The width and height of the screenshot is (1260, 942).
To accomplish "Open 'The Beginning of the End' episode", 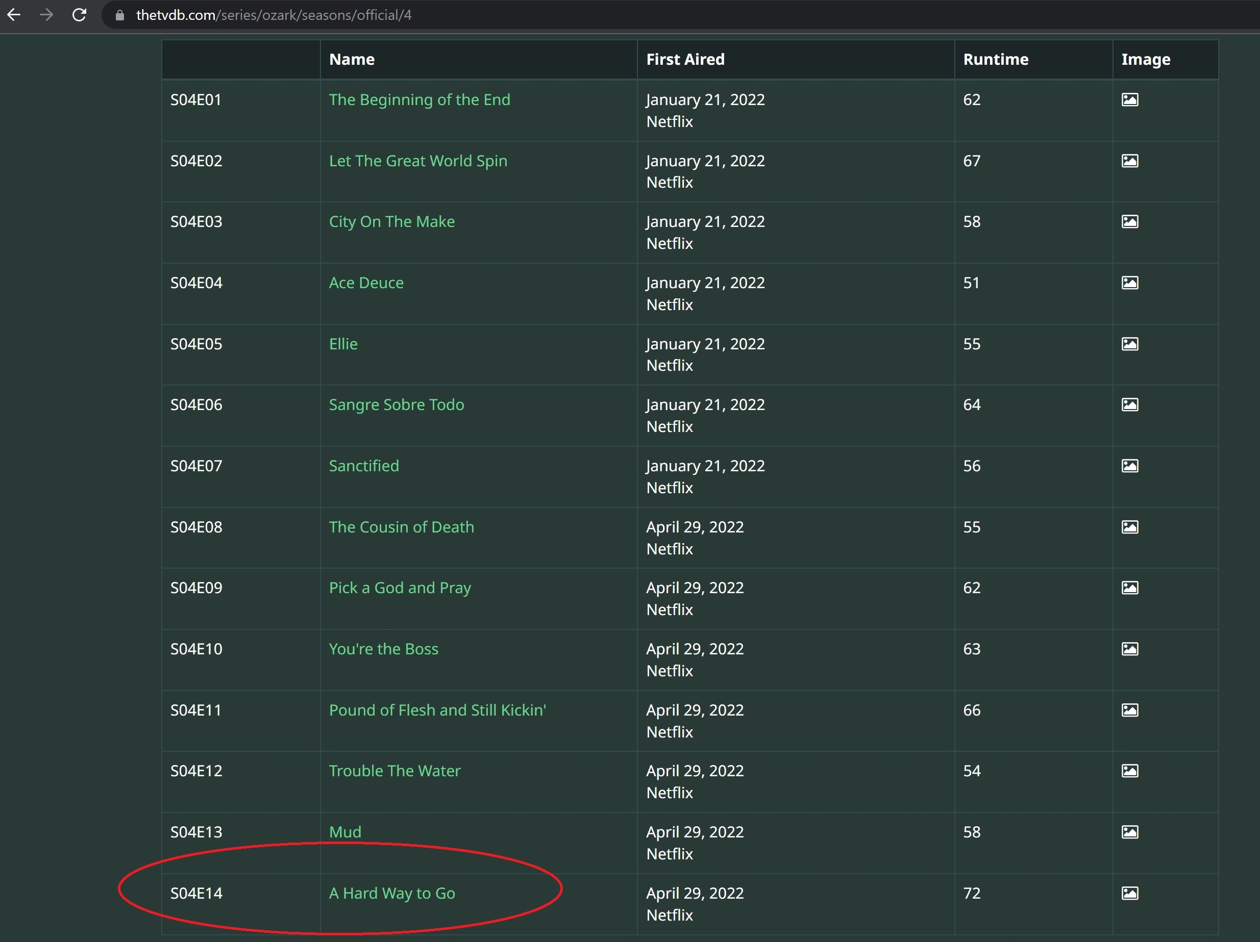I will [x=419, y=99].
